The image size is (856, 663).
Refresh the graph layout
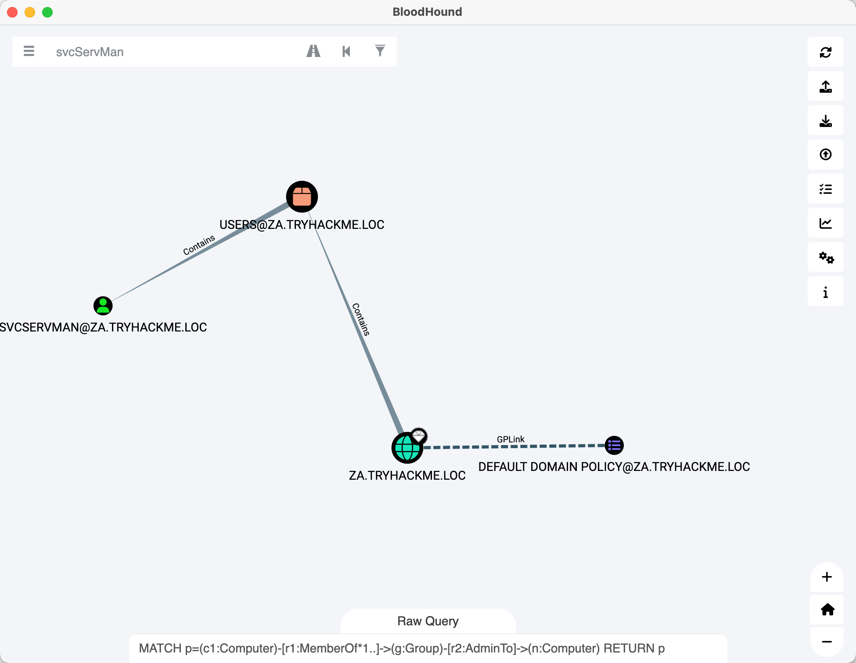826,52
